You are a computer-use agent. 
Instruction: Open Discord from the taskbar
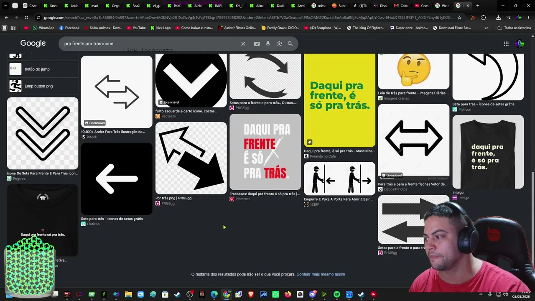[312, 294]
